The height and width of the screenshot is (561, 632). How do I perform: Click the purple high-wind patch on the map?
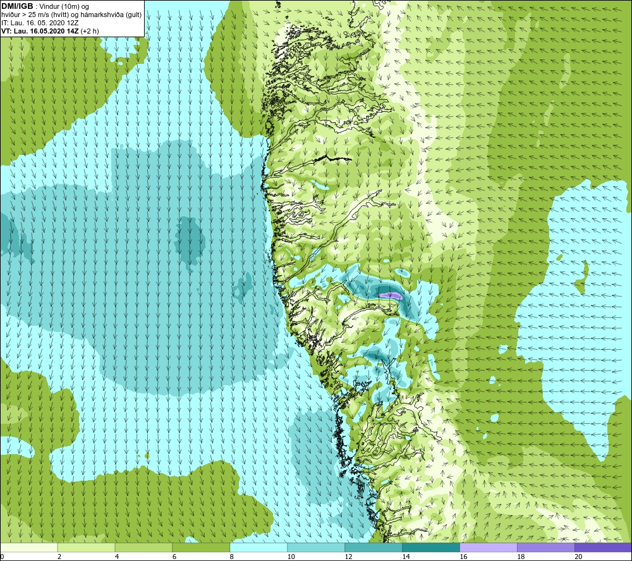pos(390,295)
